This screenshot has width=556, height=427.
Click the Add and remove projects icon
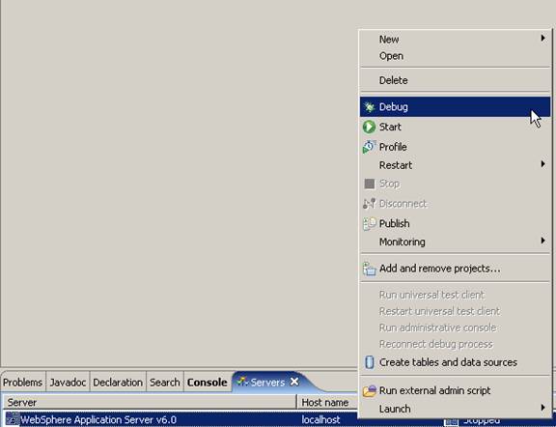coord(369,269)
